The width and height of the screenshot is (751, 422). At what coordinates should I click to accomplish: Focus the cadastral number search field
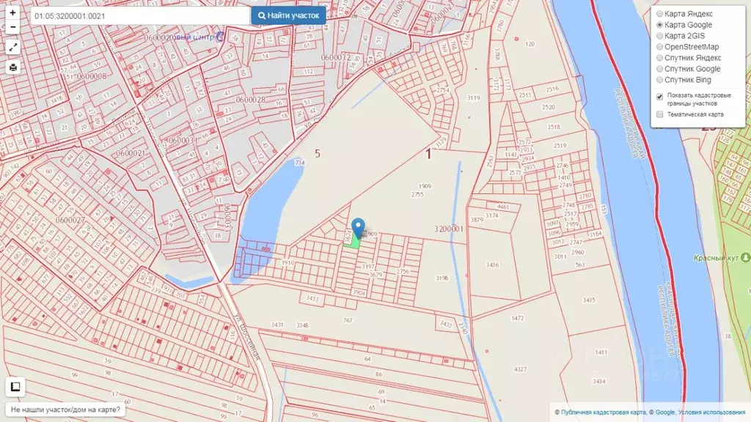click(x=139, y=15)
